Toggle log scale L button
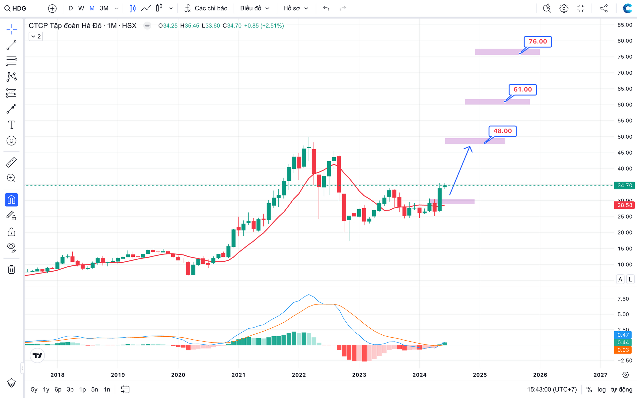The image size is (637, 398). point(630,279)
